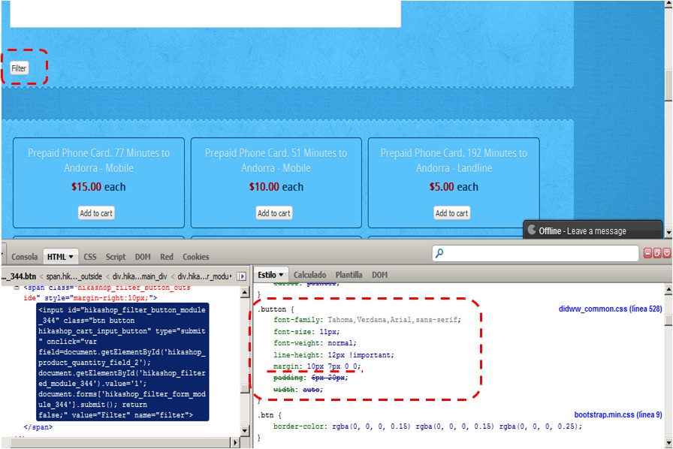Add the $10.00 phone card to cart
Viewport: 673px width, 449px height.
(274, 213)
